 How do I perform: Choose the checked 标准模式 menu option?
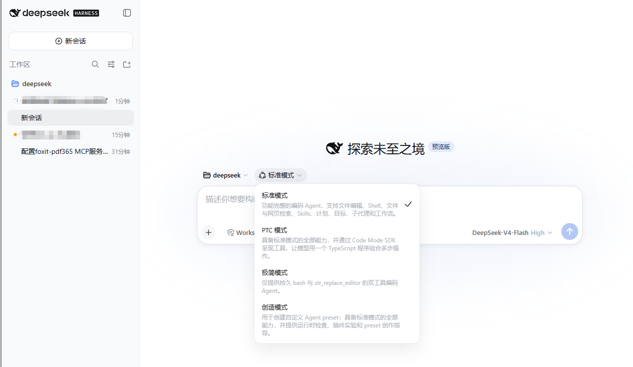[x=337, y=204]
